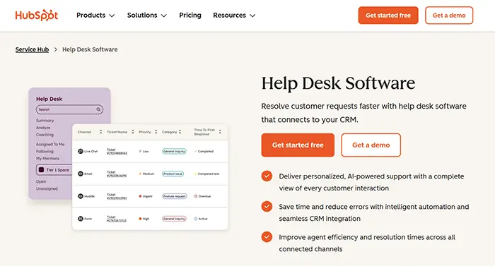Click the Medium priority dot
This screenshot has width=495, height=266.
click(140, 174)
